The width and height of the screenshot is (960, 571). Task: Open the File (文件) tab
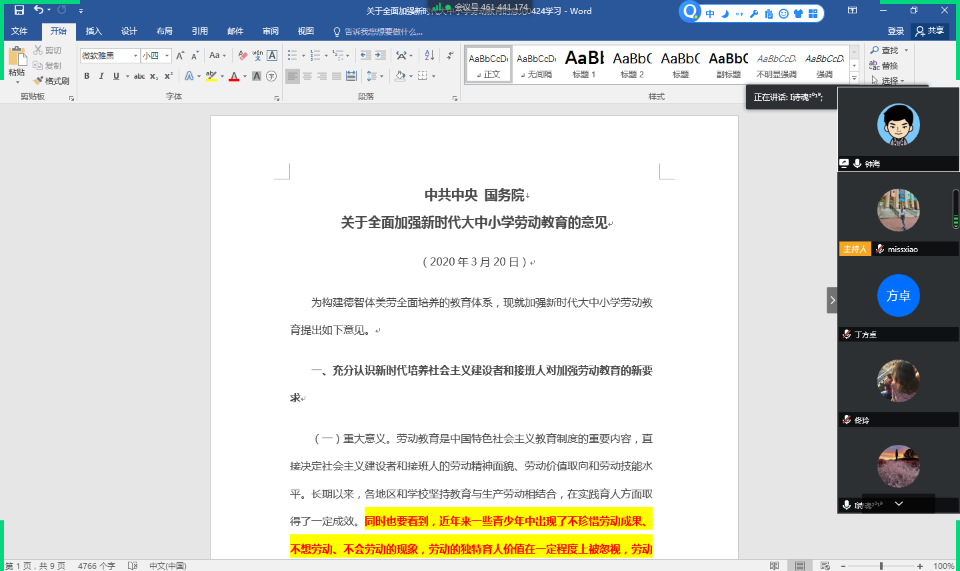pos(19,31)
